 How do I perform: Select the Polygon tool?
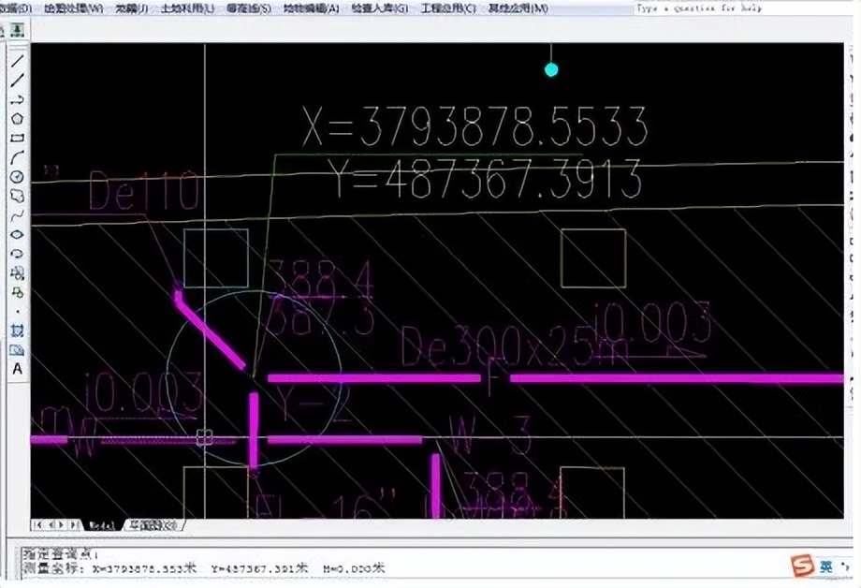[x=17, y=118]
